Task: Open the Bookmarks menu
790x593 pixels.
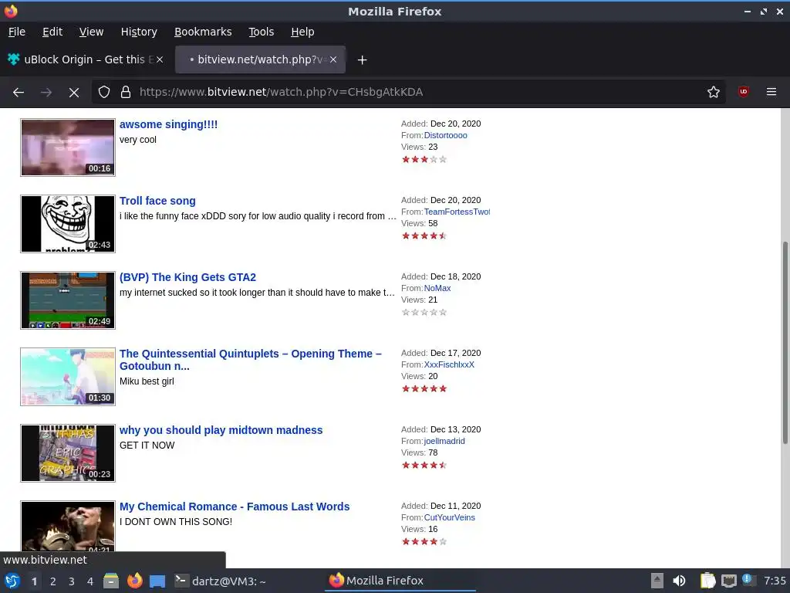Action: [x=203, y=32]
